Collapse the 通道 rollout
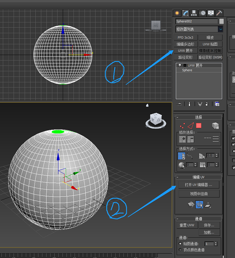This screenshot has height=258, width=235. (x=178, y=219)
